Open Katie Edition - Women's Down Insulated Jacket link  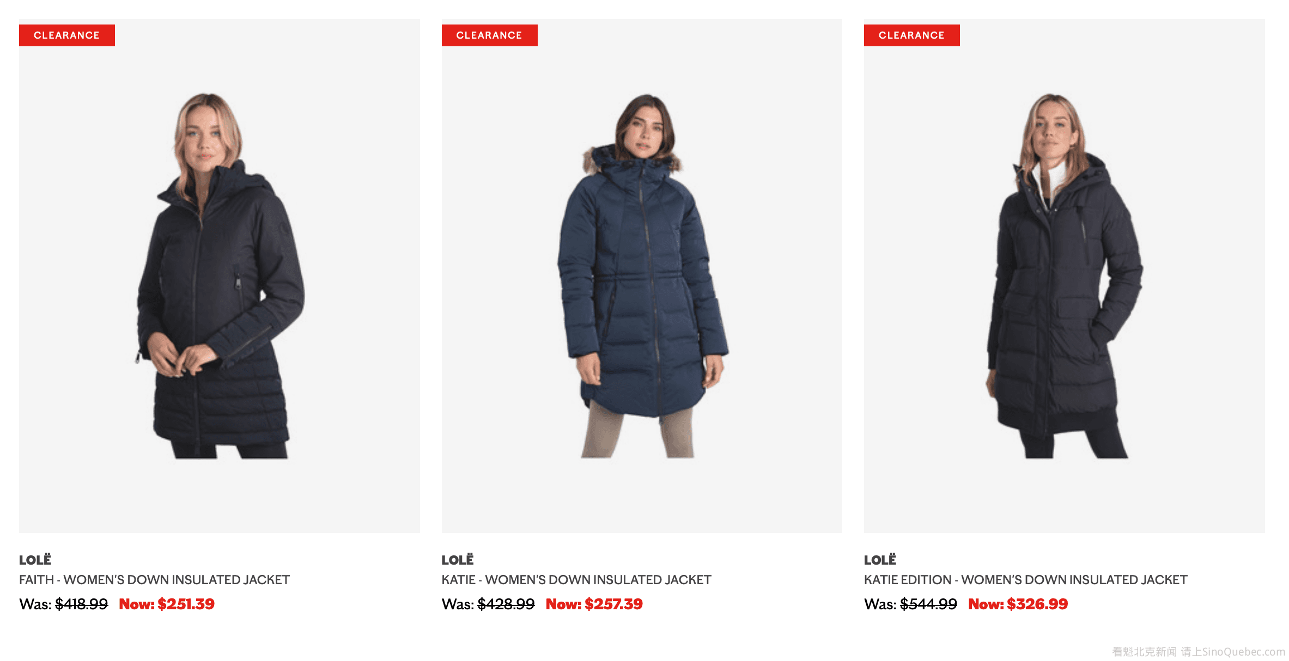tap(1025, 580)
